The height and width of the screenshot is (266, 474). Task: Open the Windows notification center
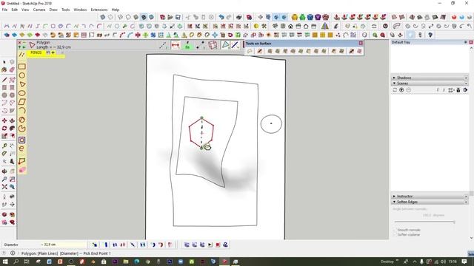464,262
